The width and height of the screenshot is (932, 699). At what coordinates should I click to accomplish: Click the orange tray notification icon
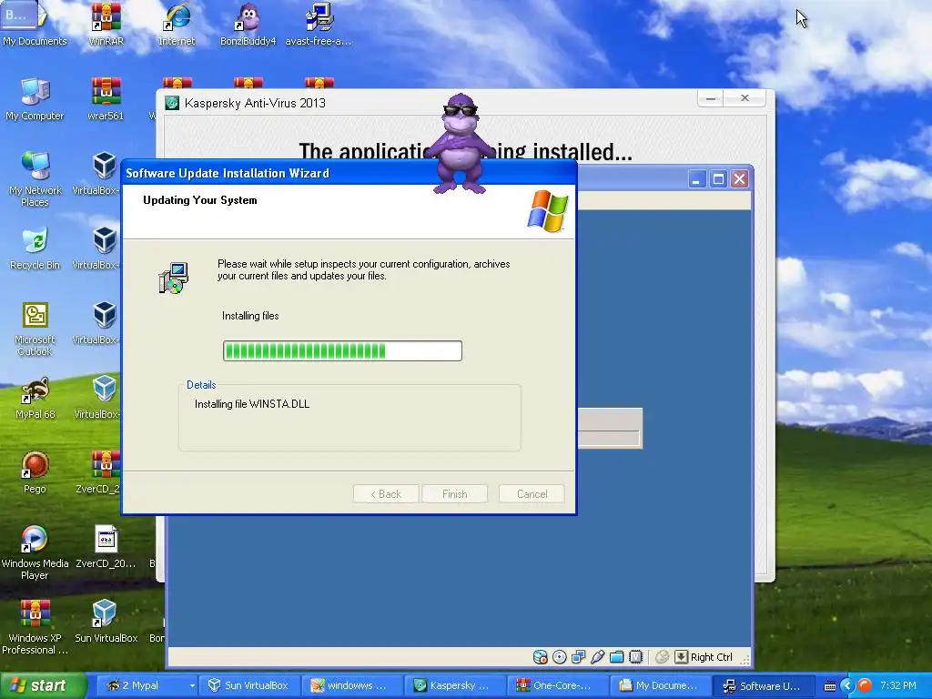[865, 686]
